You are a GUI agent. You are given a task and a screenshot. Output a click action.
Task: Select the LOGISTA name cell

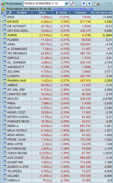point(19,76)
